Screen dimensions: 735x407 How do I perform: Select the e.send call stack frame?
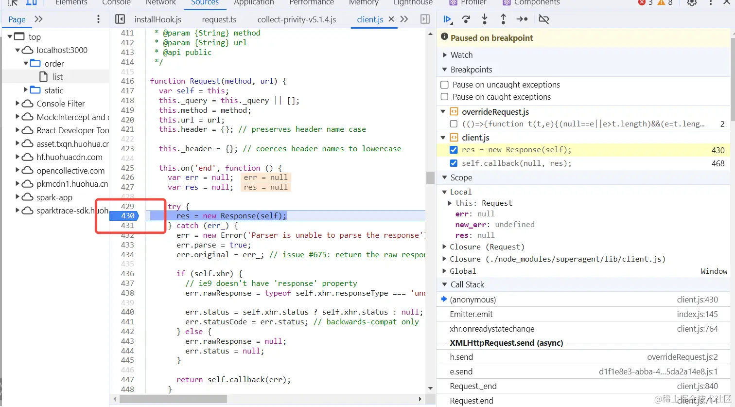click(x=584, y=372)
